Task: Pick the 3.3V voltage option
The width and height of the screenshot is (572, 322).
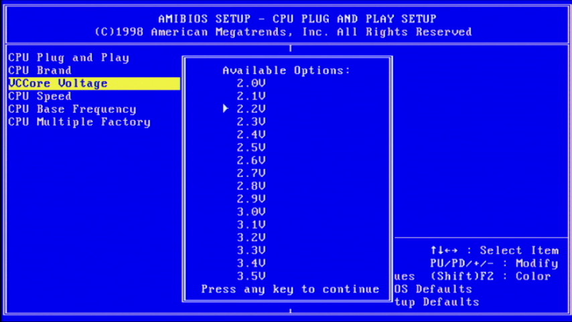Action: [251, 250]
